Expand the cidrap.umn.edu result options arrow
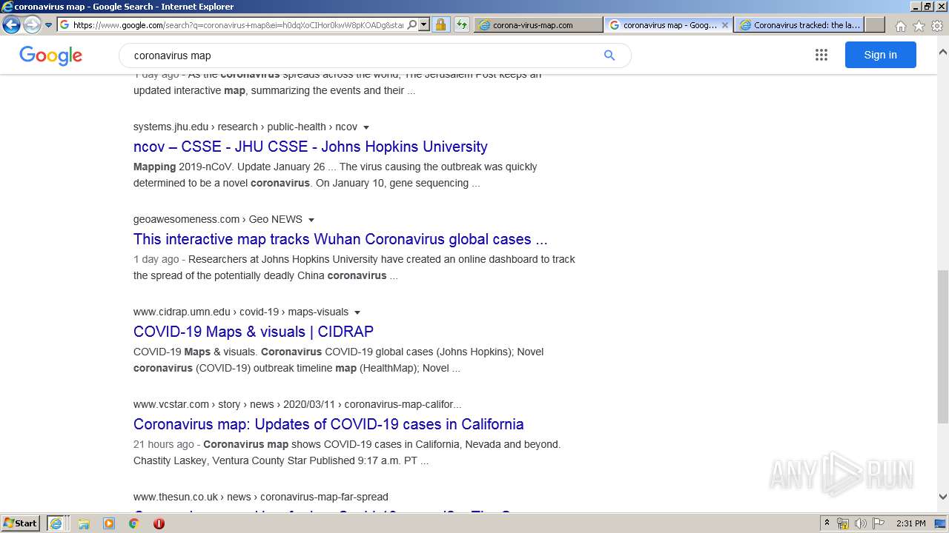Viewport: 949px width, 533px height. coord(357,312)
